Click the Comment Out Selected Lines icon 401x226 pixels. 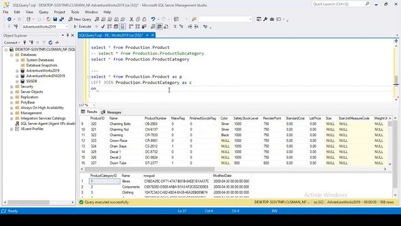175,26
